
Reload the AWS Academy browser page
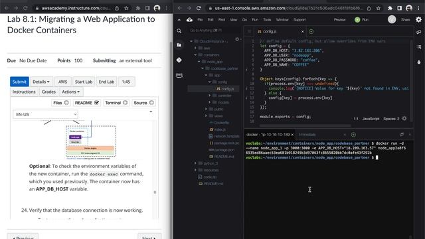pyautogui.click(x=25, y=8)
